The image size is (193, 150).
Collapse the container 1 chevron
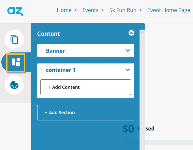(128, 70)
